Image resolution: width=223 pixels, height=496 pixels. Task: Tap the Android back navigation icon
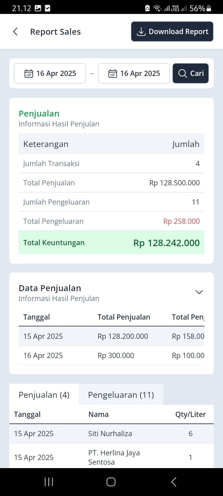pyautogui.click(x=174, y=482)
